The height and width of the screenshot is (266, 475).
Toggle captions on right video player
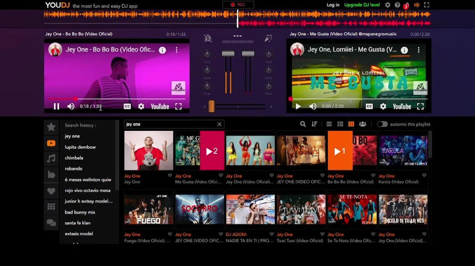pos(369,106)
